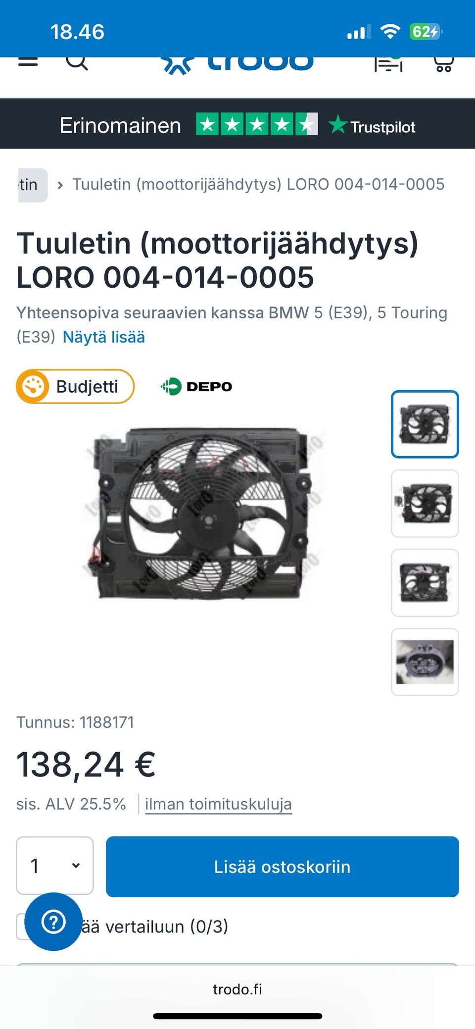Open the quantity dropdown

pyautogui.click(x=55, y=866)
